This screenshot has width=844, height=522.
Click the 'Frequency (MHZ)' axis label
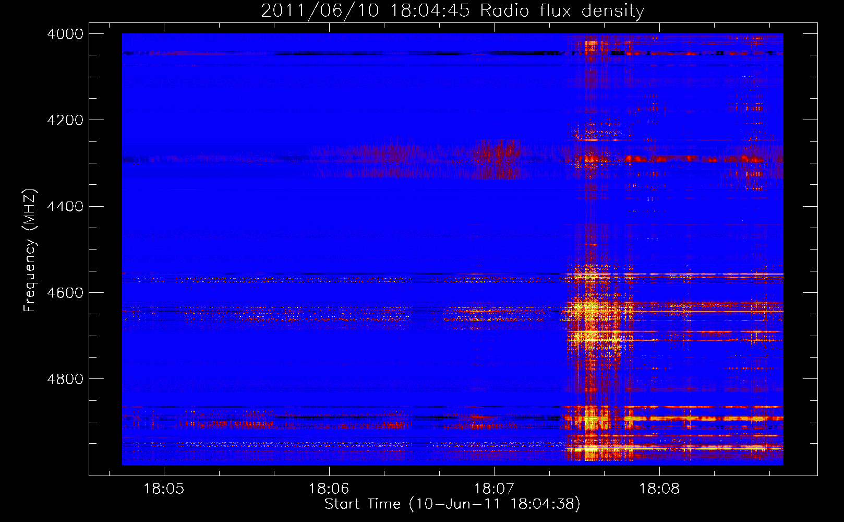pyautogui.click(x=30, y=251)
